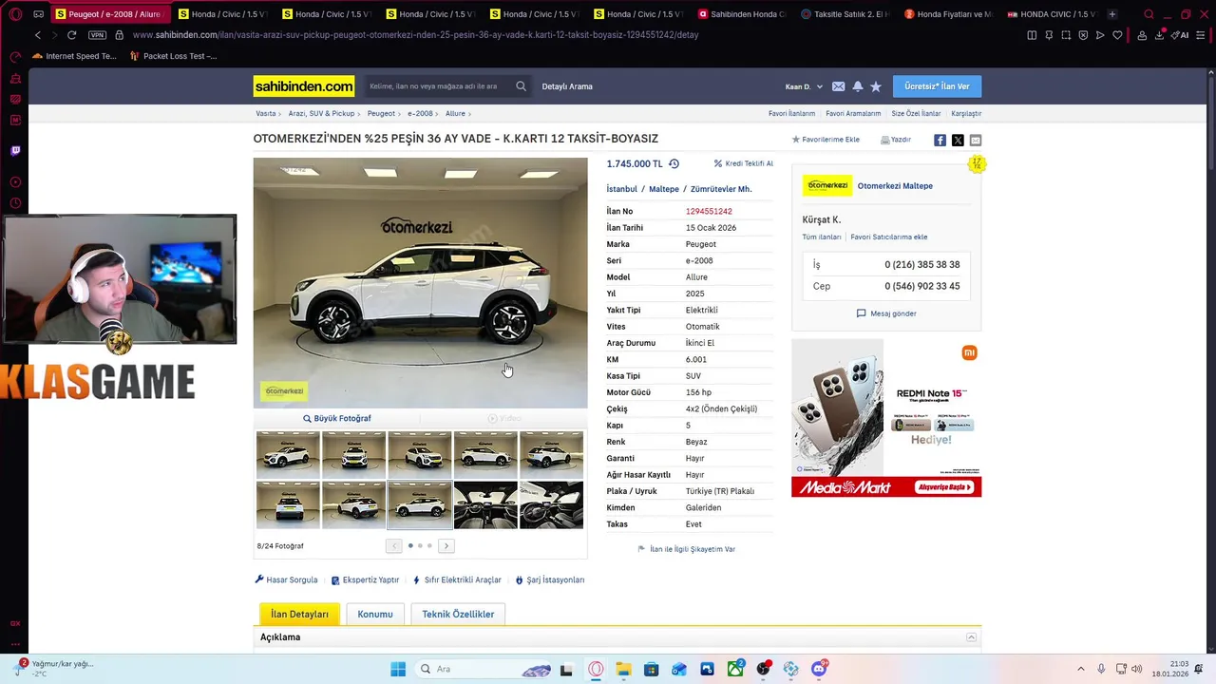Screen dimensions: 1216x684
Task: Open Büyük Fotoğraf view
Action: [x=337, y=418]
